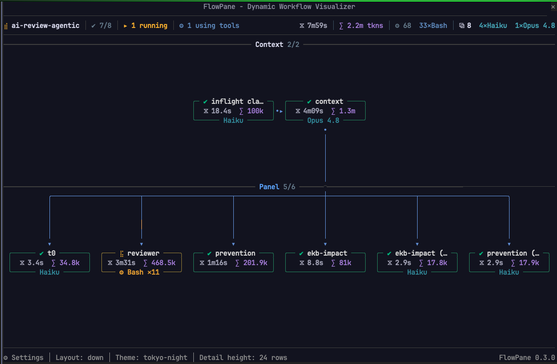The height and width of the screenshot is (364, 557).
Task: Click the 17.9k tokens value
Action: click(x=529, y=263)
